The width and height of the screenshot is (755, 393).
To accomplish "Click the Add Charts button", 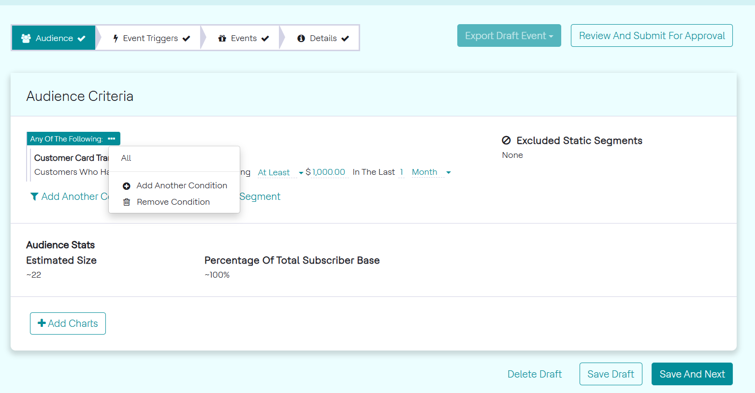I will click(x=68, y=323).
